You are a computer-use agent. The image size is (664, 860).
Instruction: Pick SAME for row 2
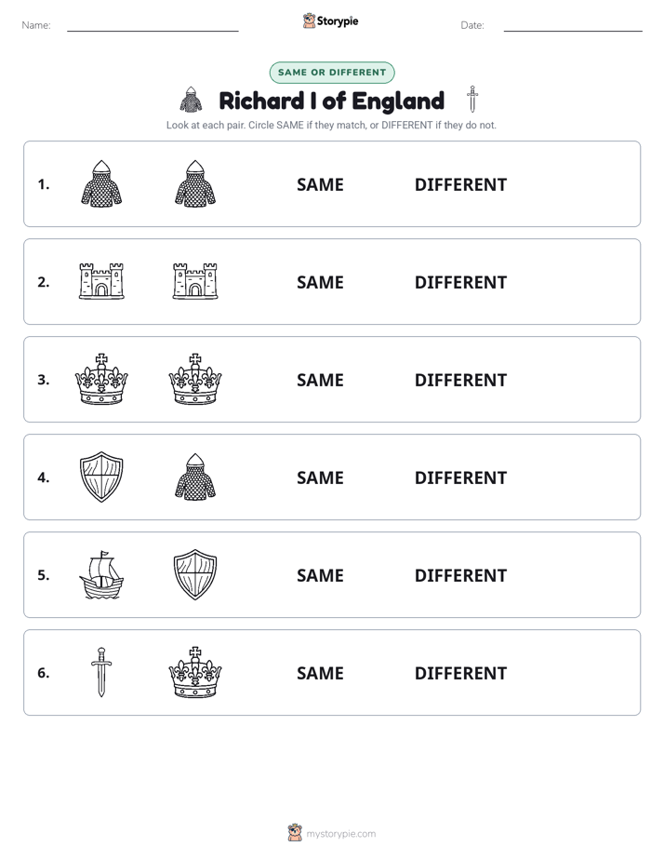click(320, 282)
